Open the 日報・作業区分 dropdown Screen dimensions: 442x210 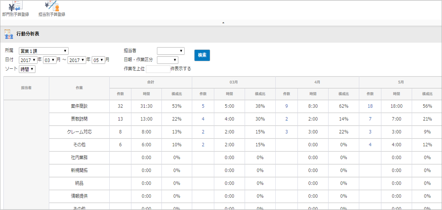(168, 60)
